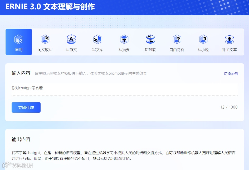Viewport: 249px width, 170px height.
Task: Switch to the 自由问答 tab label
Action: (177, 50)
